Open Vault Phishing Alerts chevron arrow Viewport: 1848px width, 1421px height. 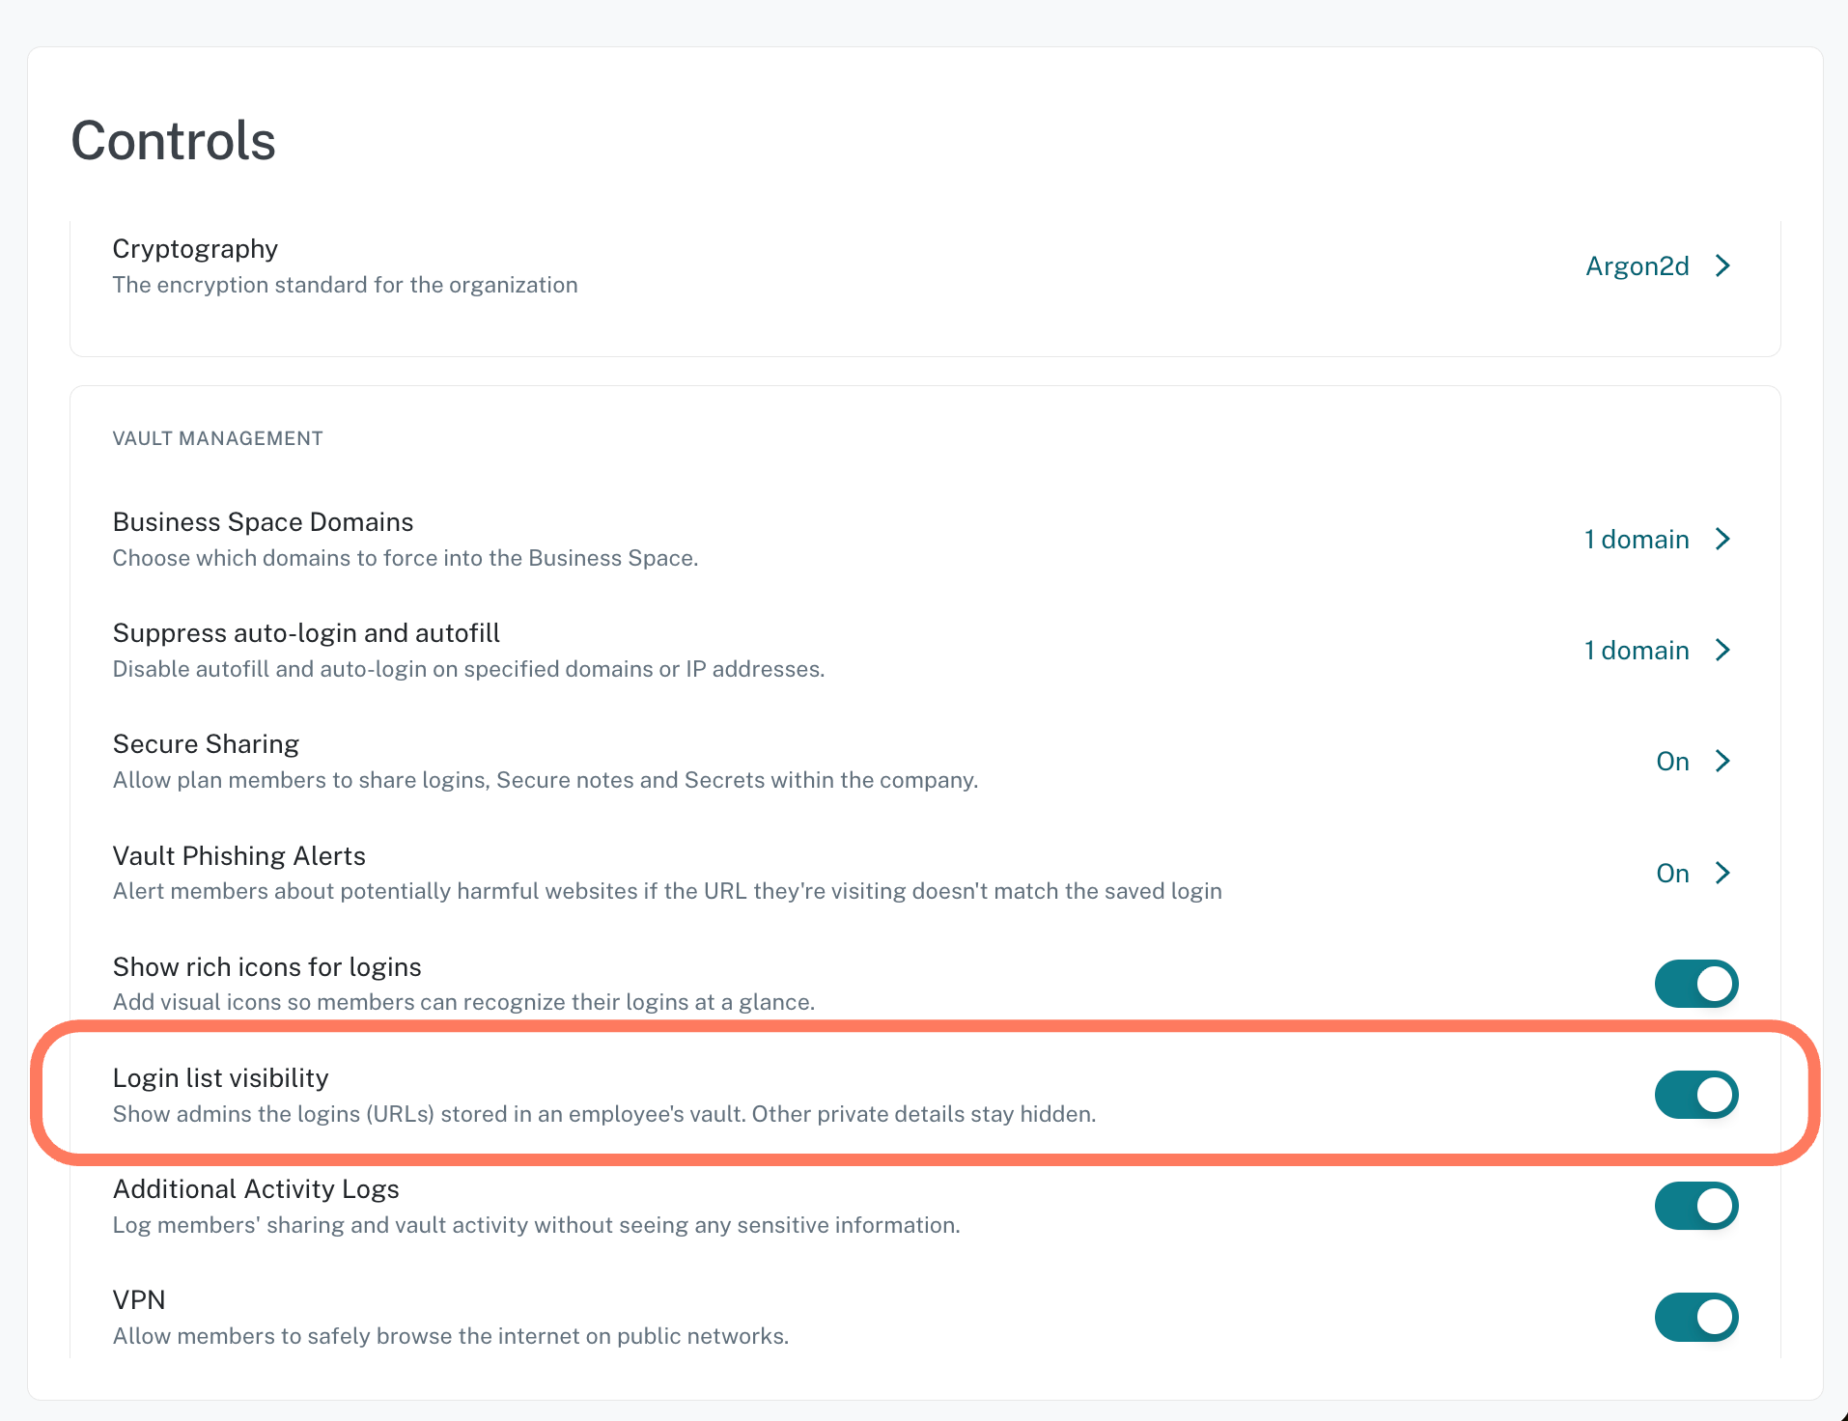click(1722, 873)
